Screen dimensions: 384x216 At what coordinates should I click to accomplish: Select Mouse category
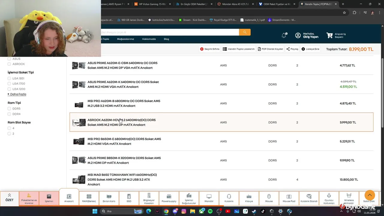tap(269, 199)
